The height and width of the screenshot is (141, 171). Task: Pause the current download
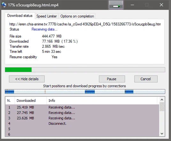112,79
